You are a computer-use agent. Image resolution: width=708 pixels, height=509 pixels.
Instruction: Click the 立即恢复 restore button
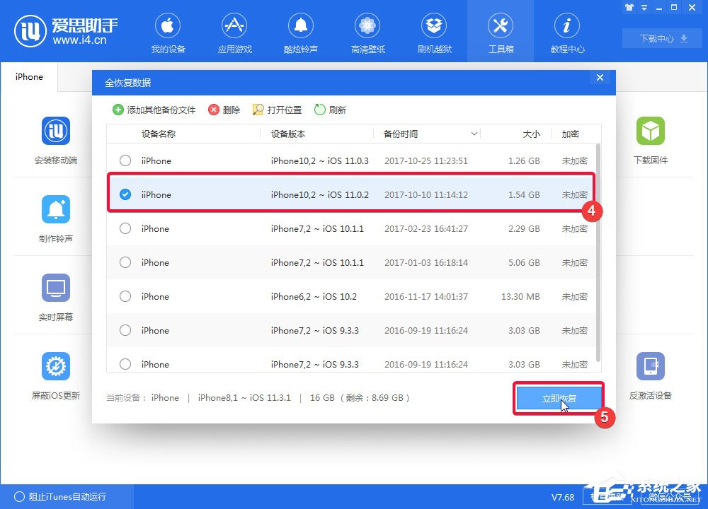559,397
